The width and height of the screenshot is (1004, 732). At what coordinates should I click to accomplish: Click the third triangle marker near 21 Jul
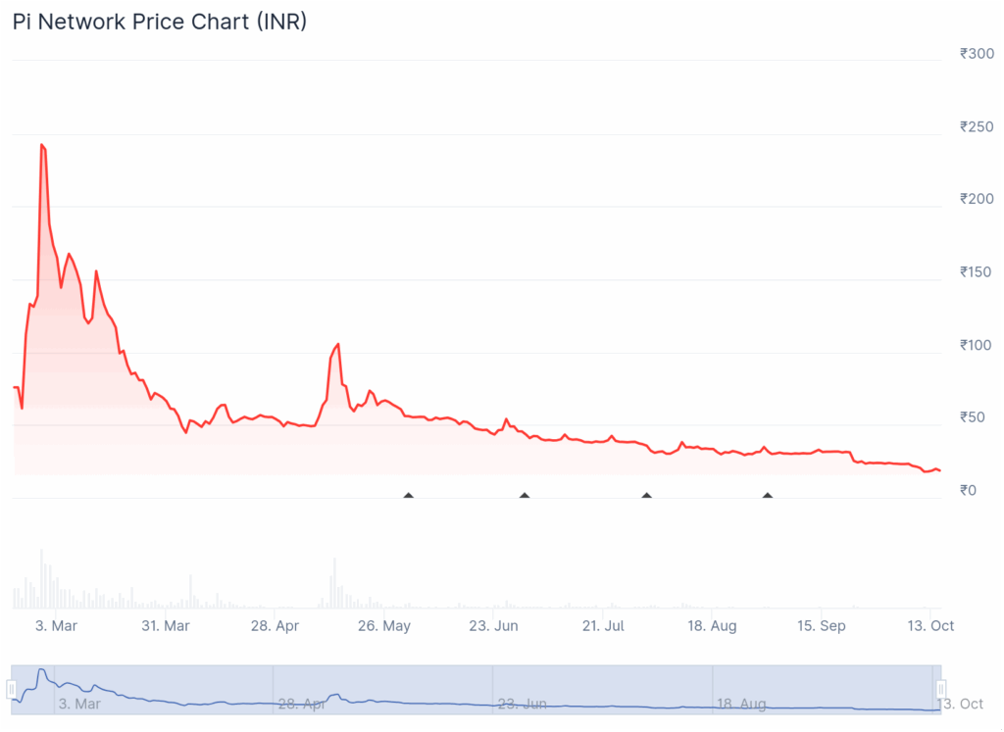coord(646,496)
